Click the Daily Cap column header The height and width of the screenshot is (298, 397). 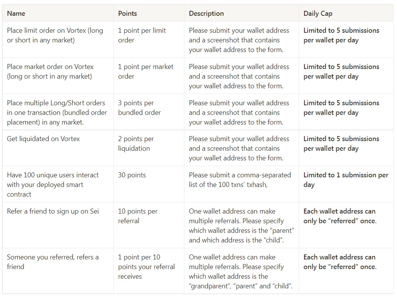318,13
